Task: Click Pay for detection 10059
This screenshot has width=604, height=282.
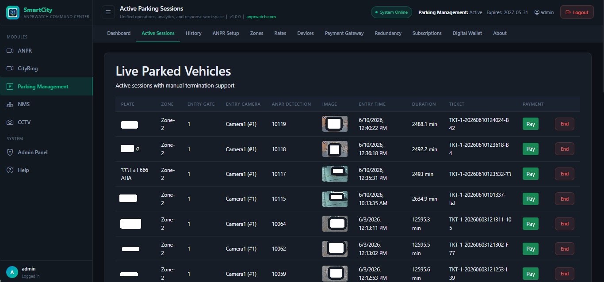Action: pyautogui.click(x=531, y=274)
